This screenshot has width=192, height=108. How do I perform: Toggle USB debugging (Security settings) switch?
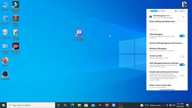point(182,65)
